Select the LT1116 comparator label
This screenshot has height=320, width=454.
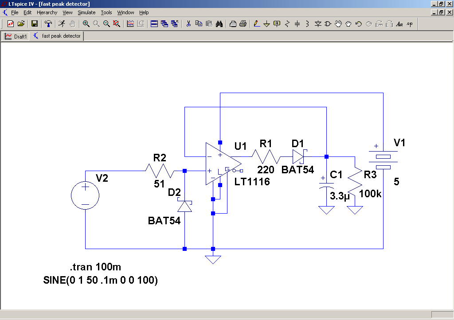pos(252,182)
